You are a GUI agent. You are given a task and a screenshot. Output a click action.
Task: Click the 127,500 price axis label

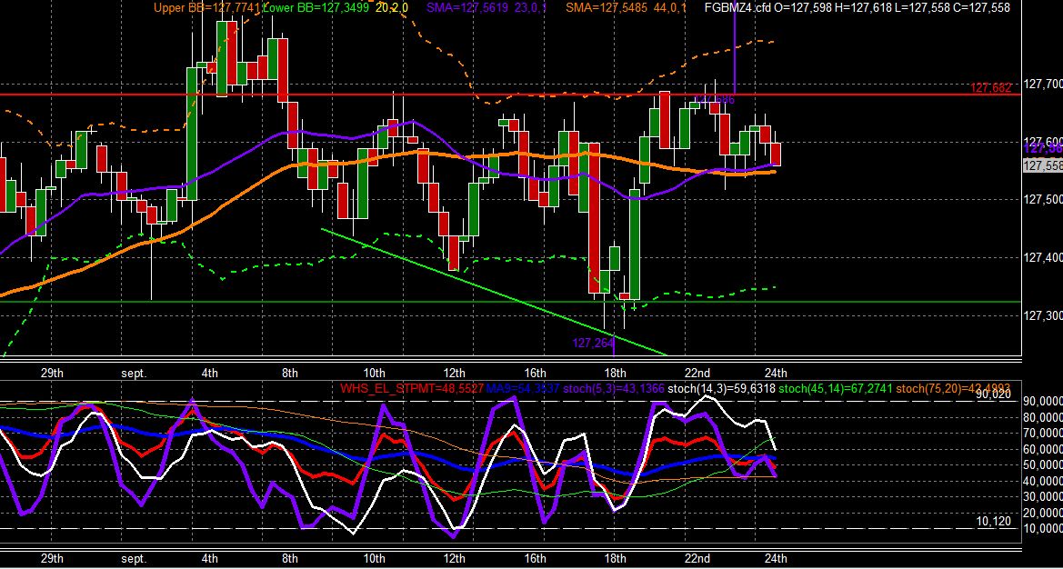click(1043, 199)
